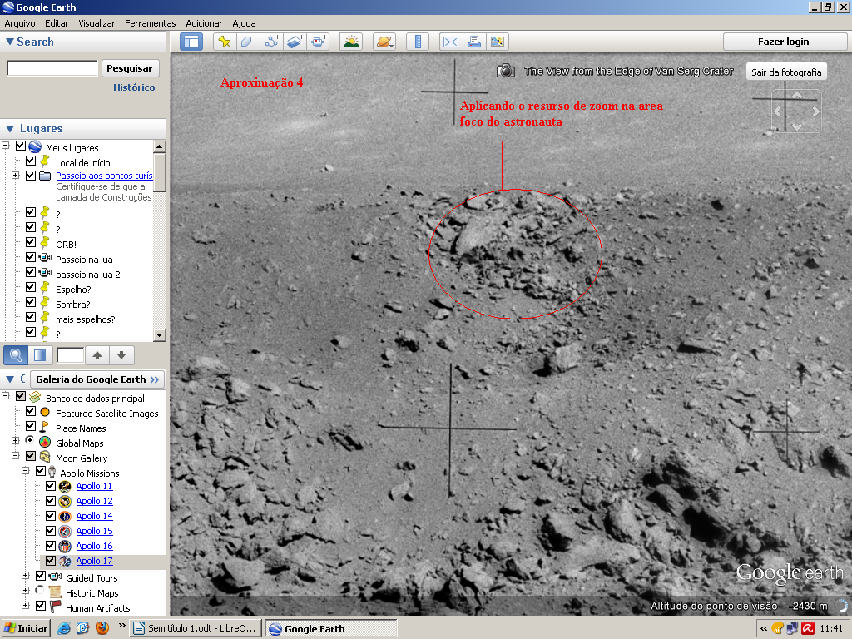The height and width of the screenshot is (639, 852).
Task: Record a tour with the camera icon
Action: [x=319, y=42]
